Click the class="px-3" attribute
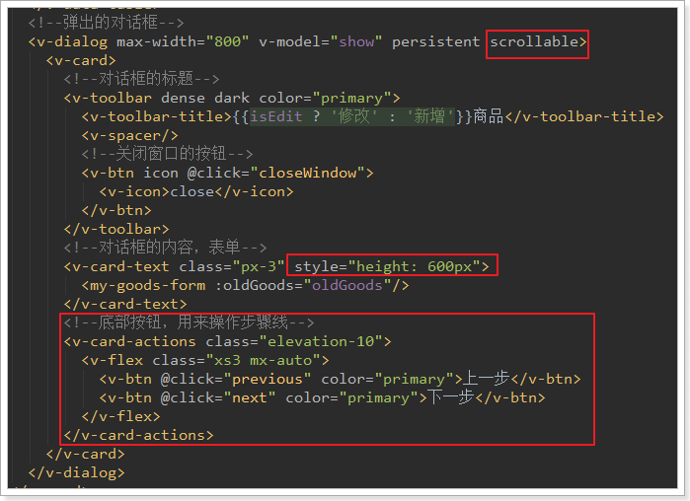 point(231,266)
